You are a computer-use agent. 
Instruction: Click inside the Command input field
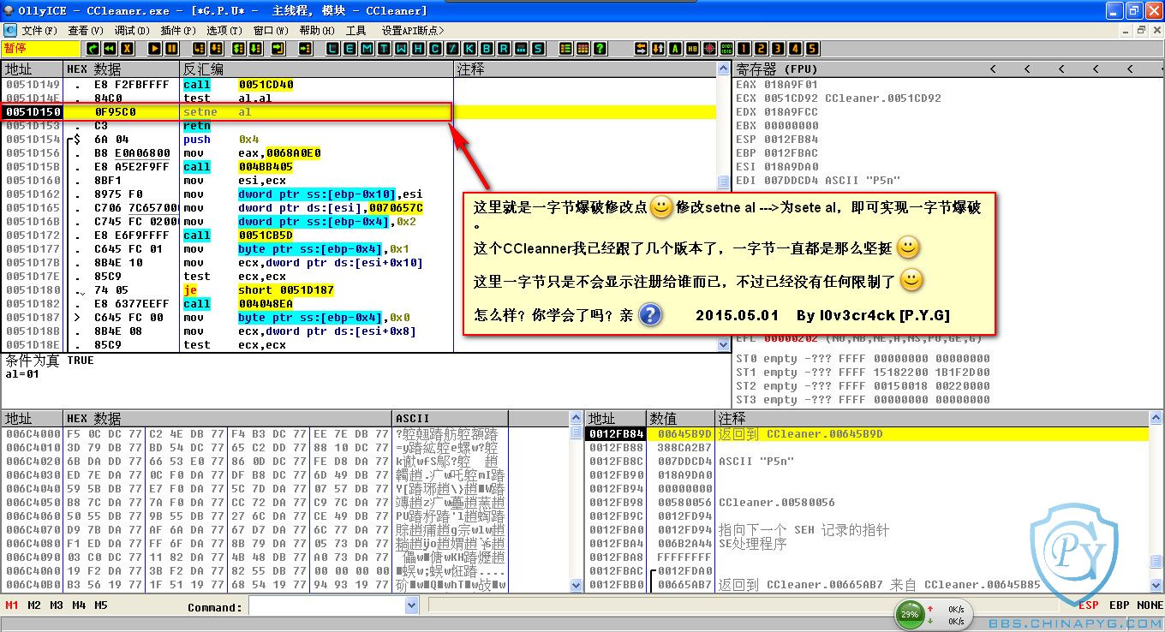click(x=327, y=606)
